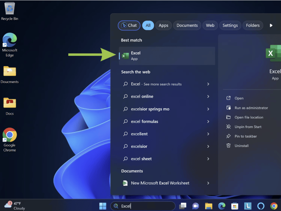
Task: Expand the 'excellent' suggestion chevron
Action: click(x=208, y=134)
